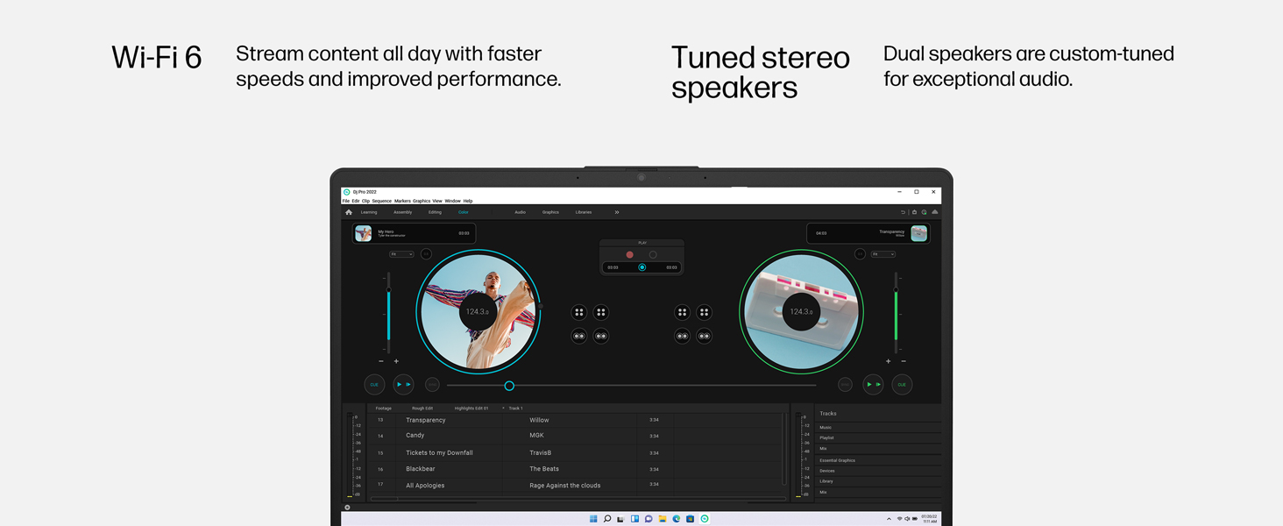Click the right deck play icon
Image resolution: width=1283 pixels, height=526 pixels.
(x=872, y=384)
